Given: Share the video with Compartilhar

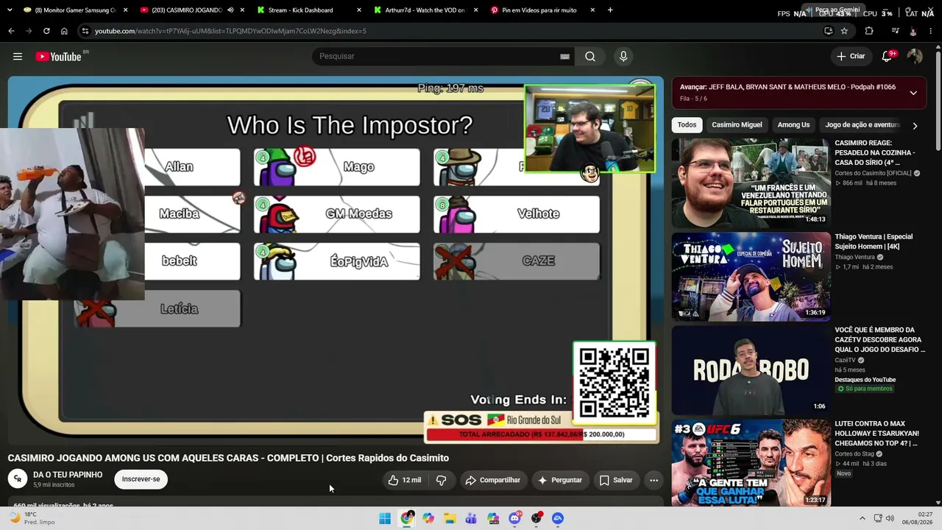Looking at the screenshot, I should tap(492, 480).
